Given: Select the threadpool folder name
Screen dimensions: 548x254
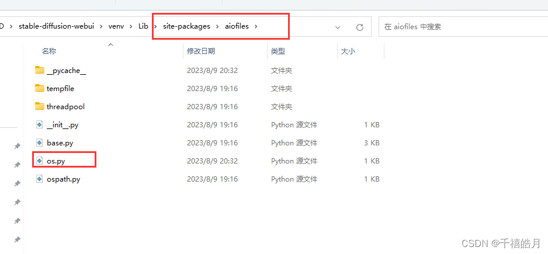Looking at the screenshot, I should point(65,106).
